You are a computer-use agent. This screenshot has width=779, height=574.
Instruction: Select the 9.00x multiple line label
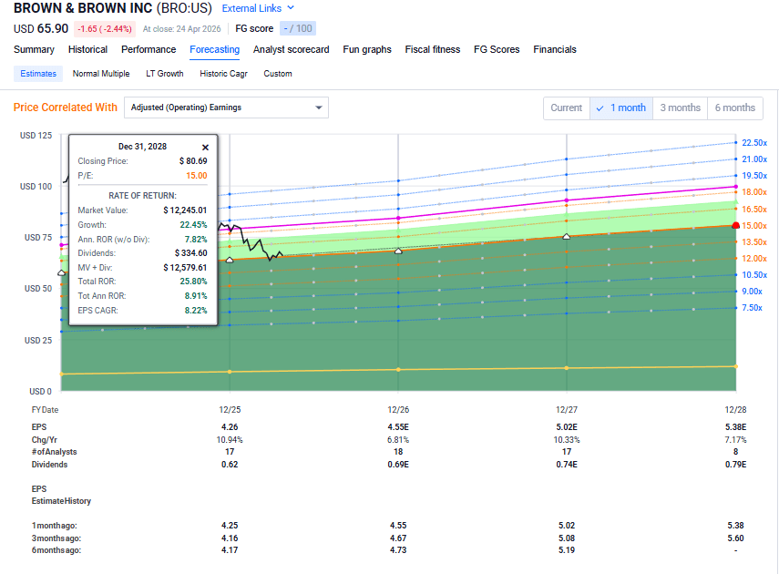[753, 292]
